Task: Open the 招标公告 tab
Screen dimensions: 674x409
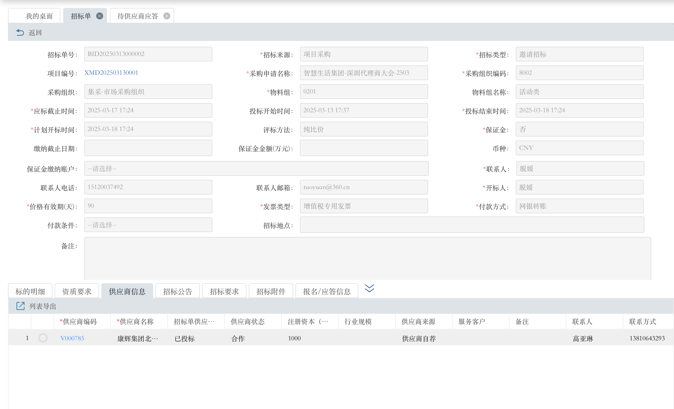Action: pos(178,291)
